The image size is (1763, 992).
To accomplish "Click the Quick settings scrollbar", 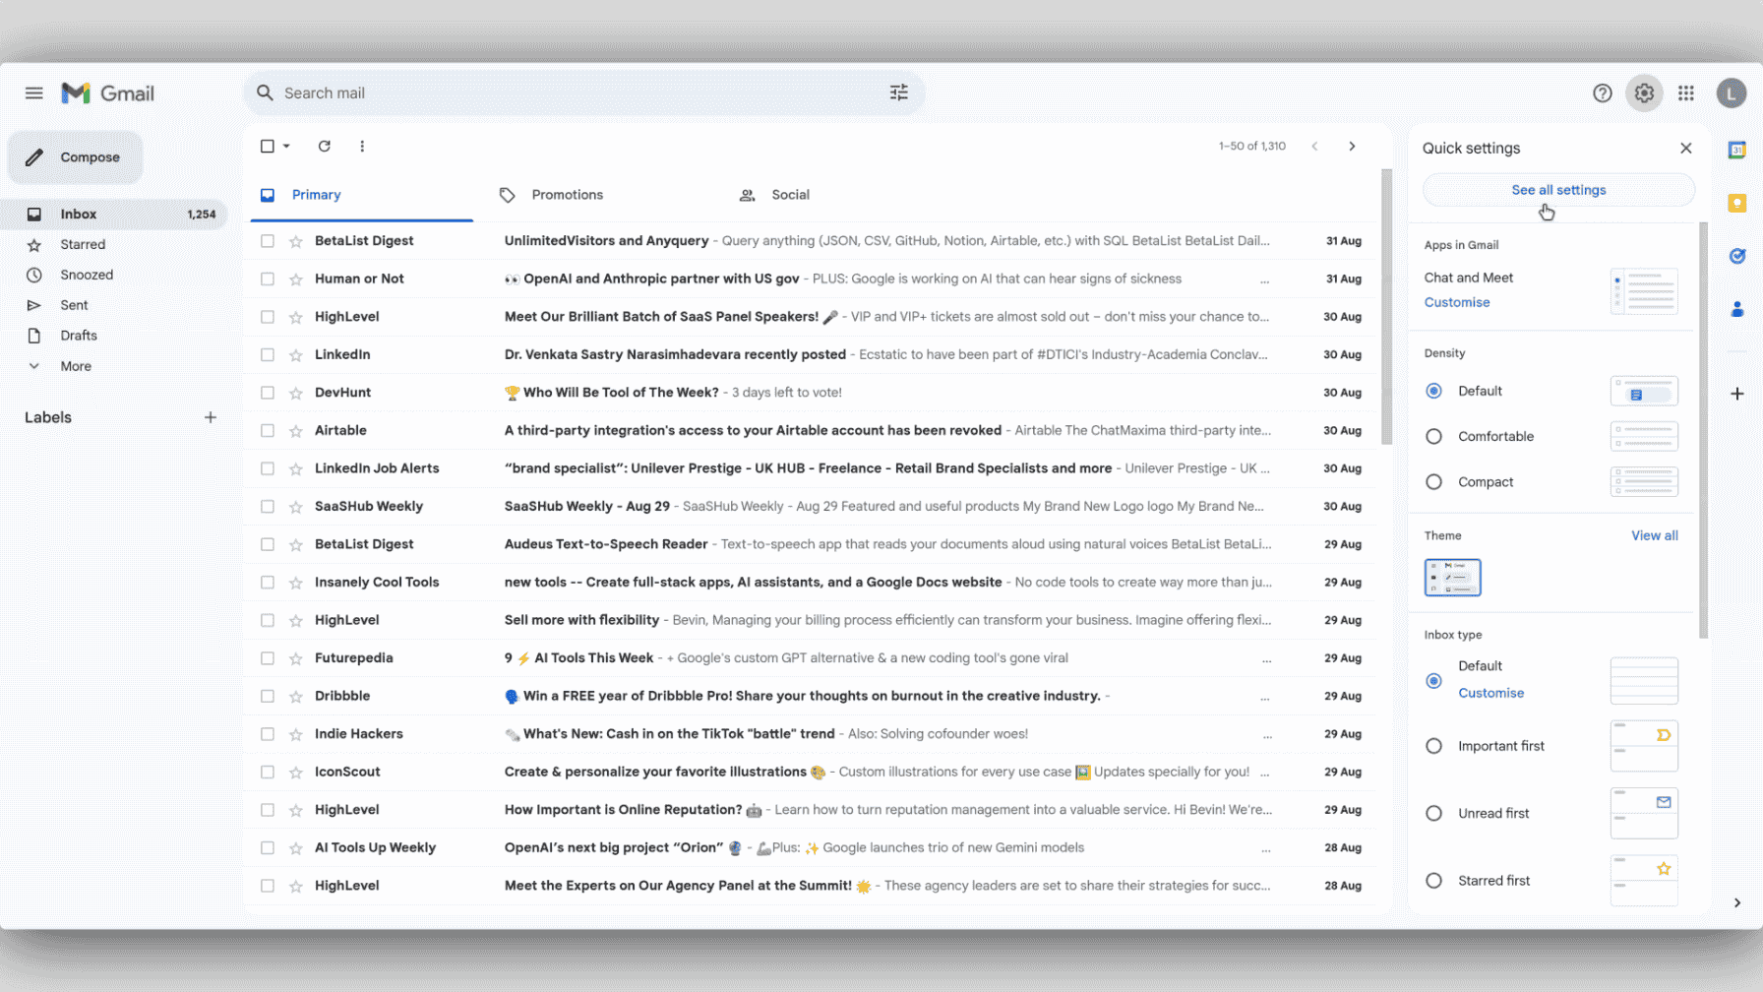I will [1703, 430].
